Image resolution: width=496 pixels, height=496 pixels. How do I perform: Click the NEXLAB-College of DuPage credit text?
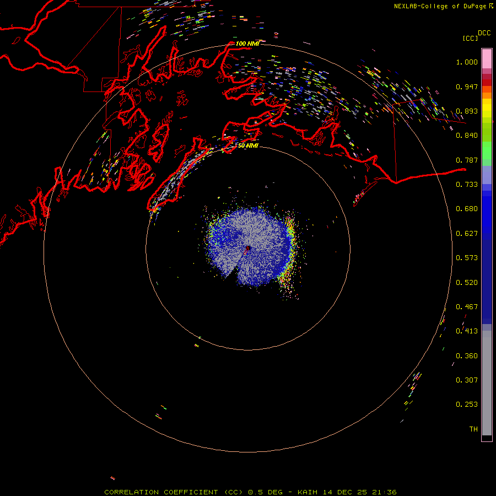click(x=444, y=6)
